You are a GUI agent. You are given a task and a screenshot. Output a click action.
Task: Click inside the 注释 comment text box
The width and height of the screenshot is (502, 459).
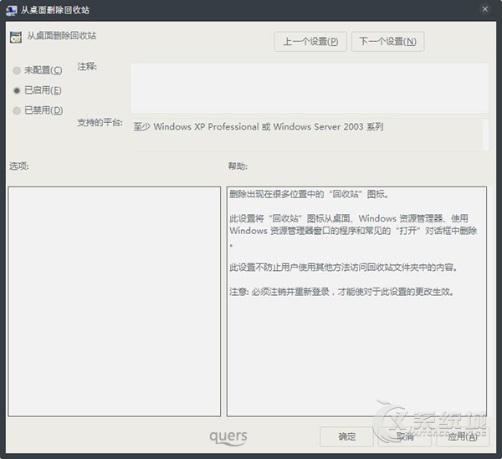pyautogui.click(x=310, y=88)
